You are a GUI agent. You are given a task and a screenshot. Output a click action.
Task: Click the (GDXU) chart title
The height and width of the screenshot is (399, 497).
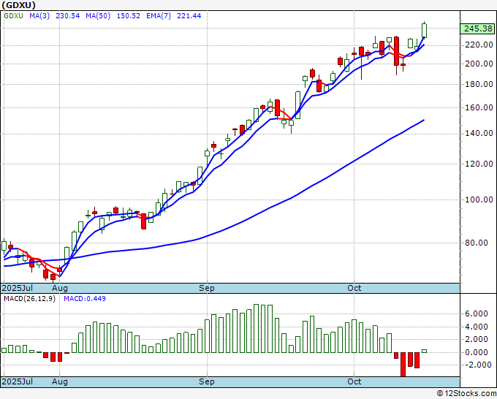(x=18, y=5)
